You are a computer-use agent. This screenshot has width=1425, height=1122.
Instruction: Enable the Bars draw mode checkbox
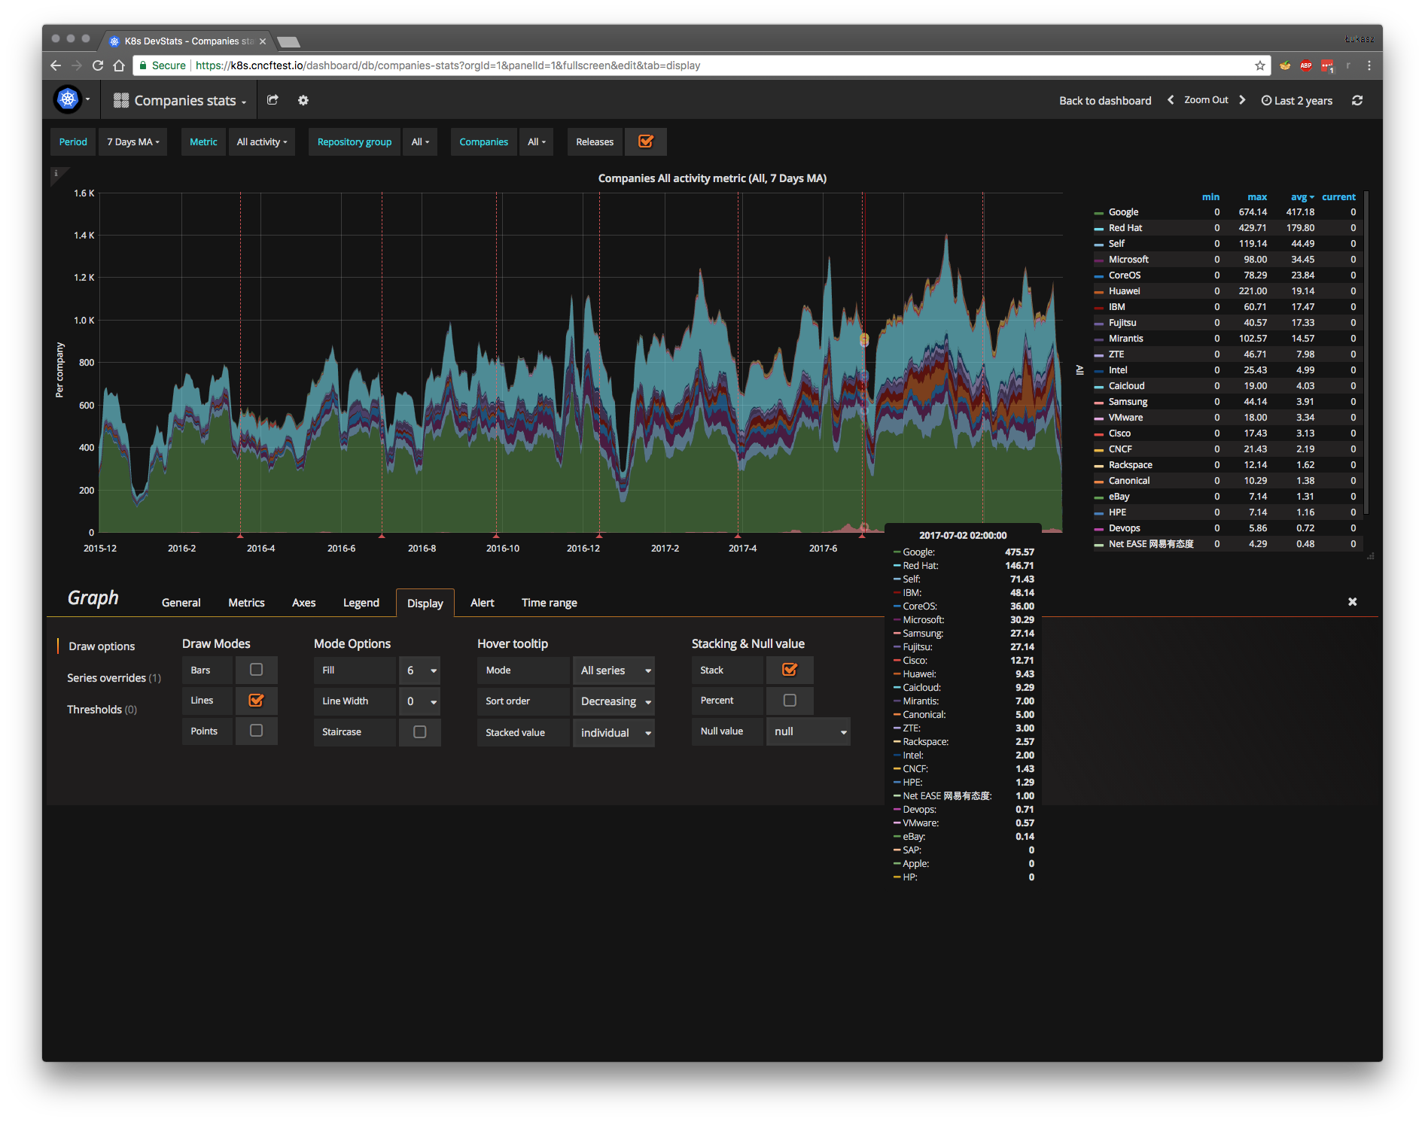tap(256, 670)
